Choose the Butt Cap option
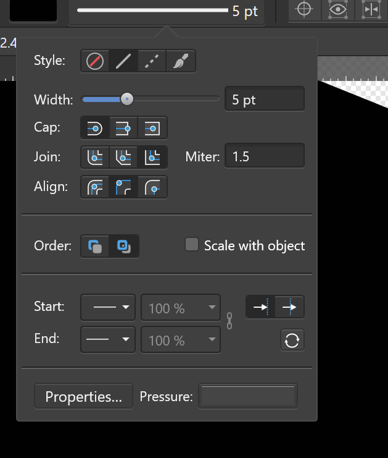 pyautogui.click(x=123, y=128)
